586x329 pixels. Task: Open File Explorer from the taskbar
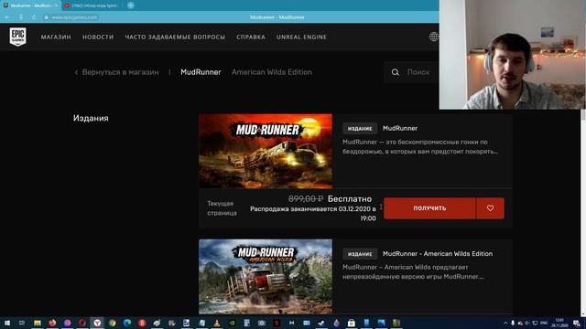(38, 323)
